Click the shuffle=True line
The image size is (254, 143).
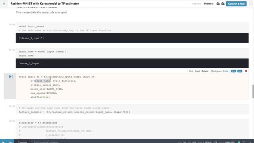[40, 97]
